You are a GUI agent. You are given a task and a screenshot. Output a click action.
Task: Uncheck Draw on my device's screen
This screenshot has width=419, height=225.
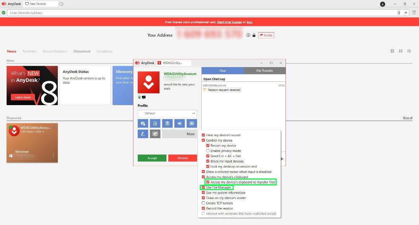coord(203,198)
